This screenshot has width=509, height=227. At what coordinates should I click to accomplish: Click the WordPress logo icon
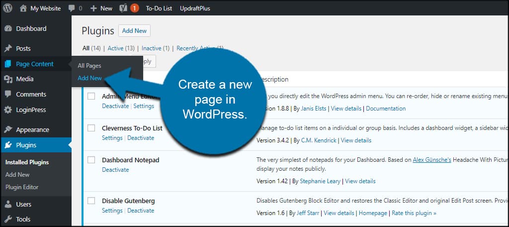click(x=7, y=8)
